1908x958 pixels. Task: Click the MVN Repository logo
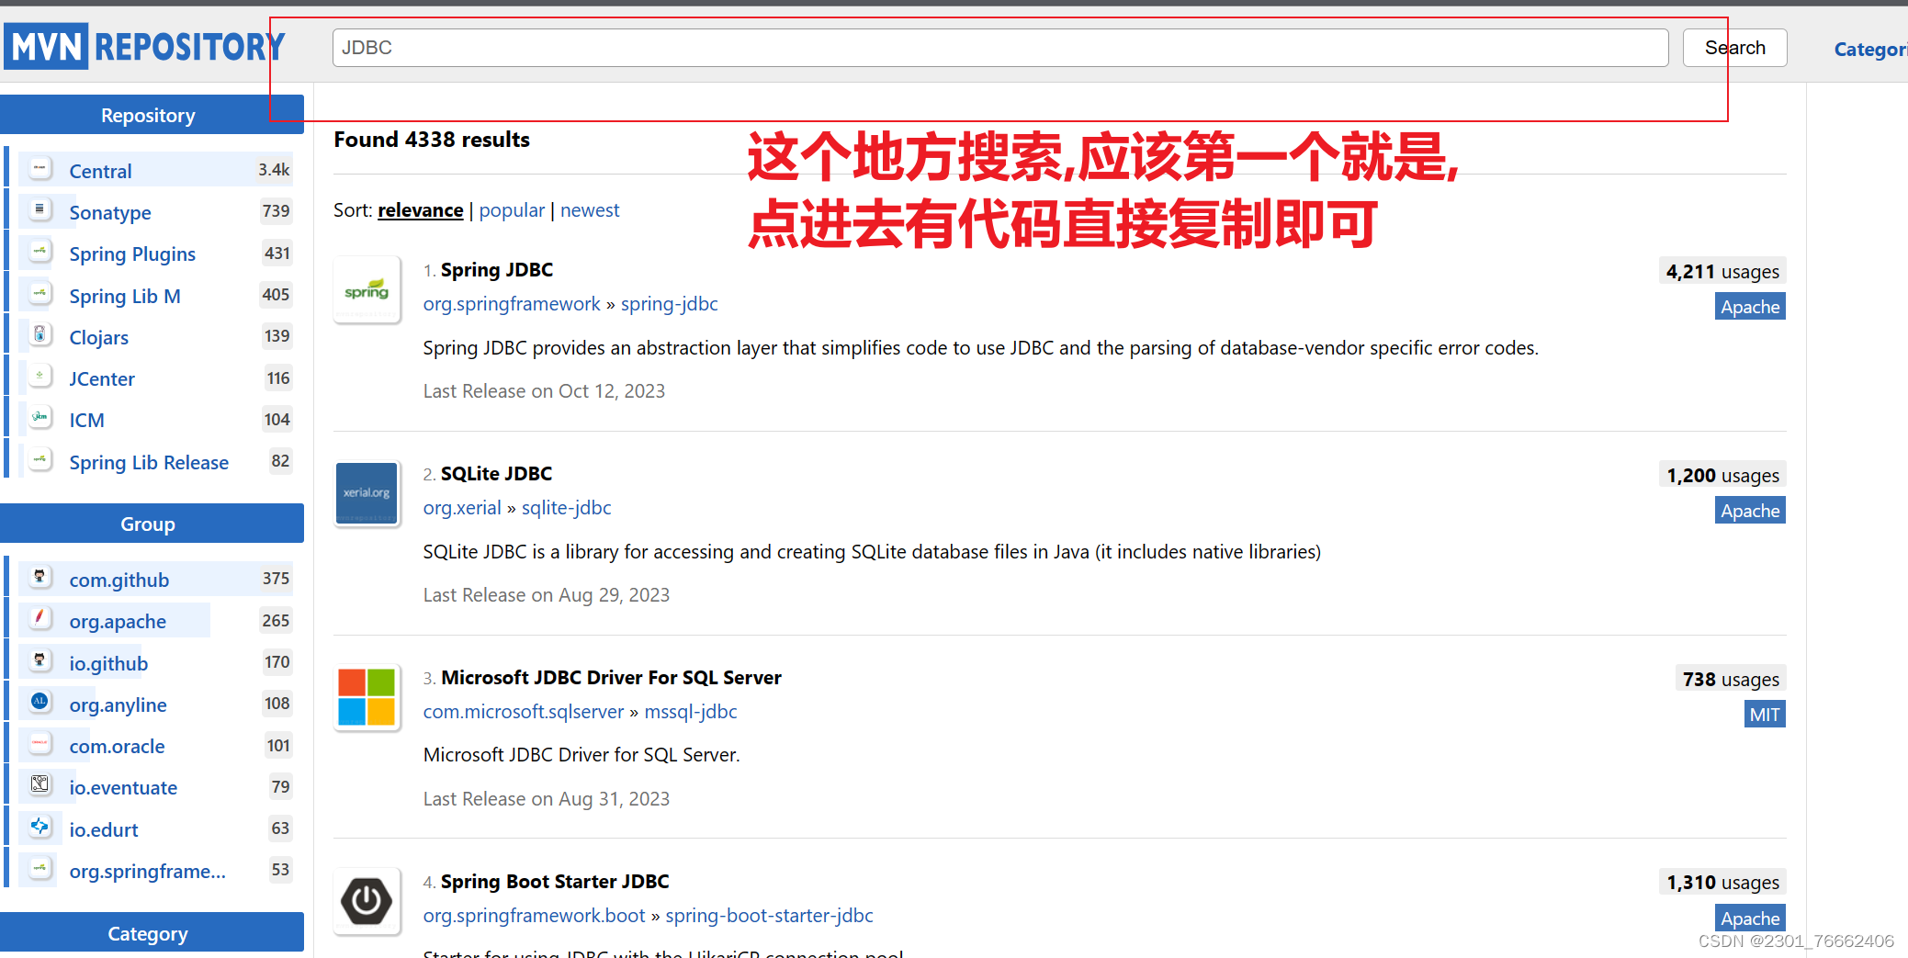(144, 45)
